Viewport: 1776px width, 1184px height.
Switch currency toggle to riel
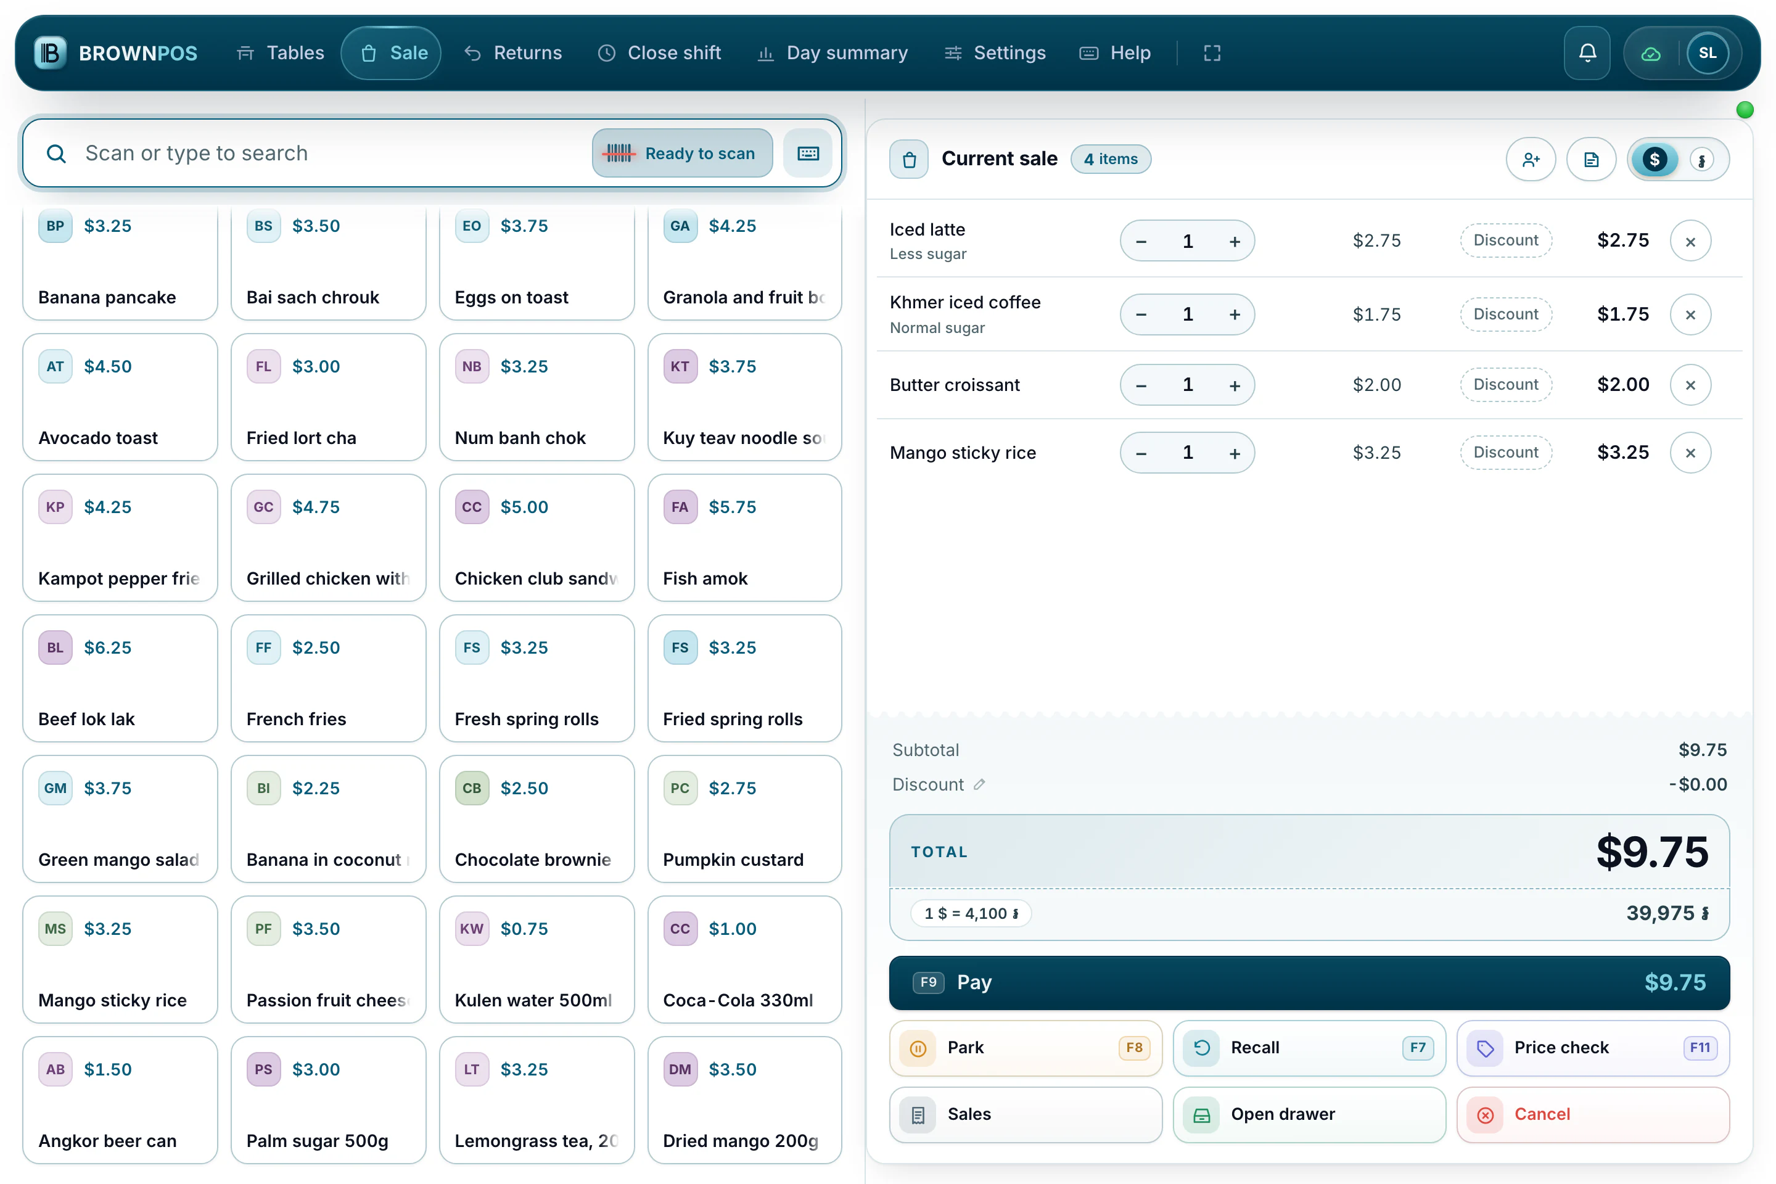pyautogui.click(x=1701, y=160)
